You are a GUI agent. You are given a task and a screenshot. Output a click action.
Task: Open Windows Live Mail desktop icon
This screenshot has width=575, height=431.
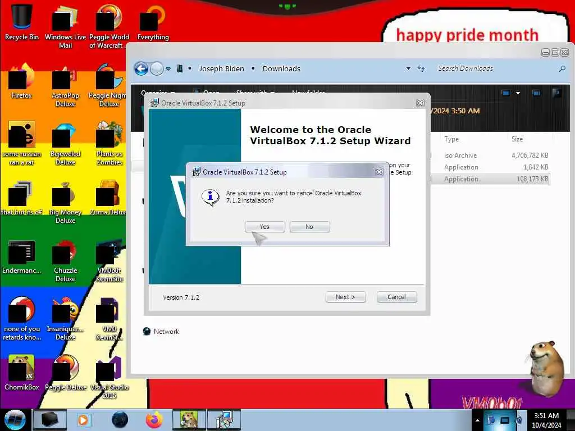(65, 26)
